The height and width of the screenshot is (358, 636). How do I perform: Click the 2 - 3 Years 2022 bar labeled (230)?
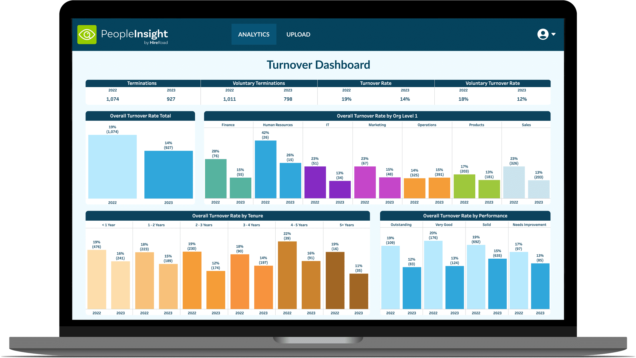192,280
